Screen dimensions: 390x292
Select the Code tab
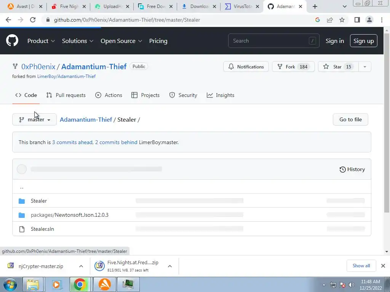(26, 95)
